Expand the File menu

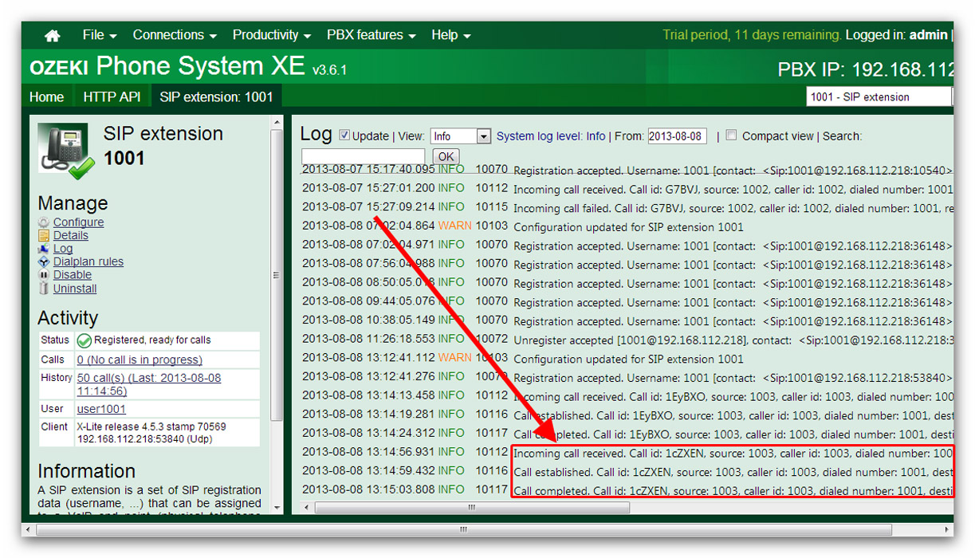(99, 35)
